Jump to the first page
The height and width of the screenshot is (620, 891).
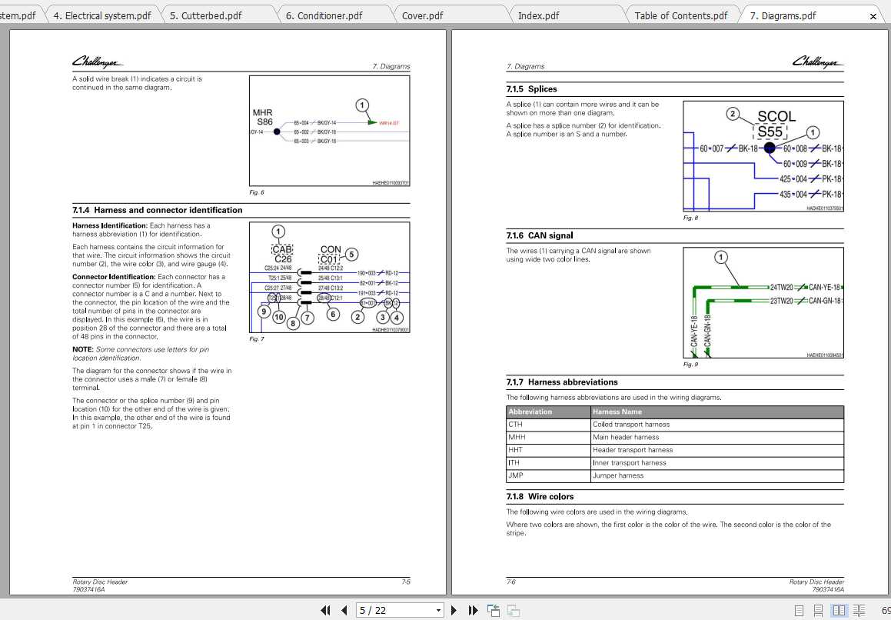(326, 610)
